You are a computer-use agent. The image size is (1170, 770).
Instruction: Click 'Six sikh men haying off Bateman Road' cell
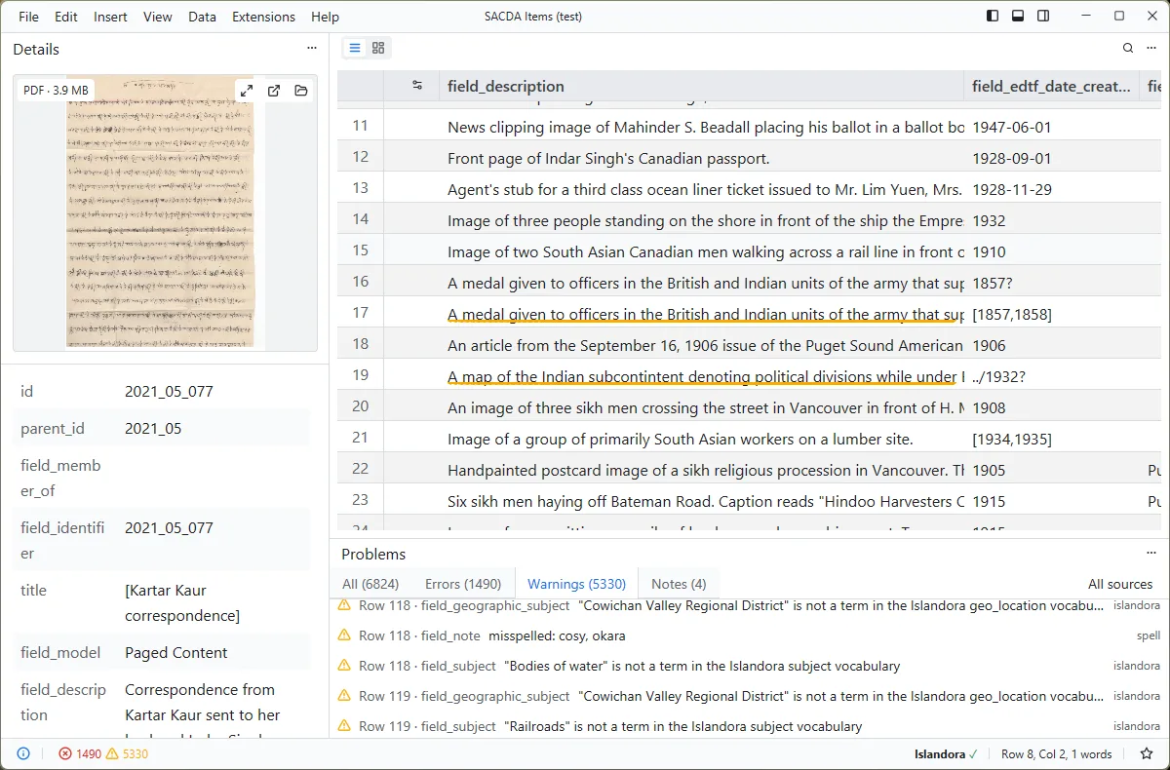(x=701, y=501)
